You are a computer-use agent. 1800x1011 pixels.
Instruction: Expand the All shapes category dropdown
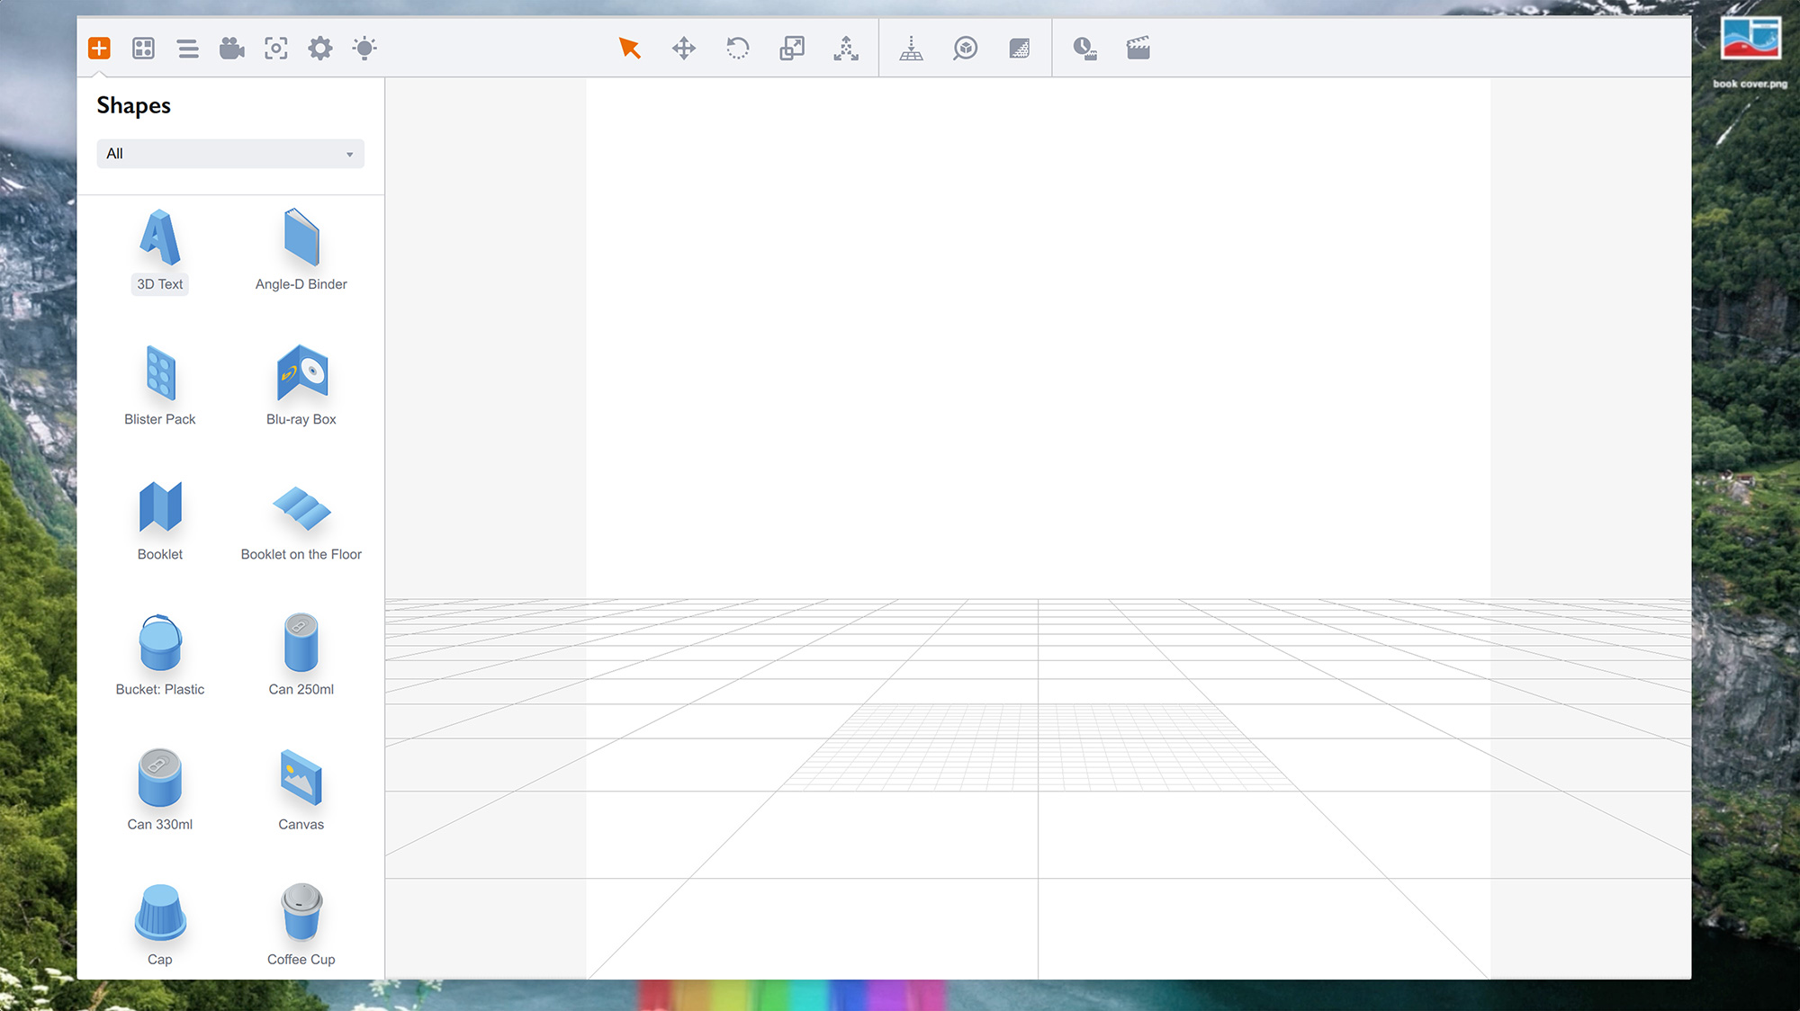[230, 154]
